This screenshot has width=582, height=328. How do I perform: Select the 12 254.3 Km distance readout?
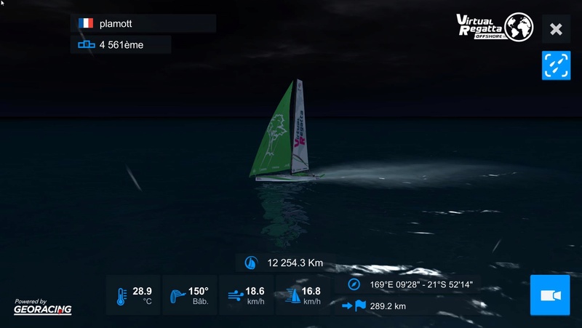point(295,263)
